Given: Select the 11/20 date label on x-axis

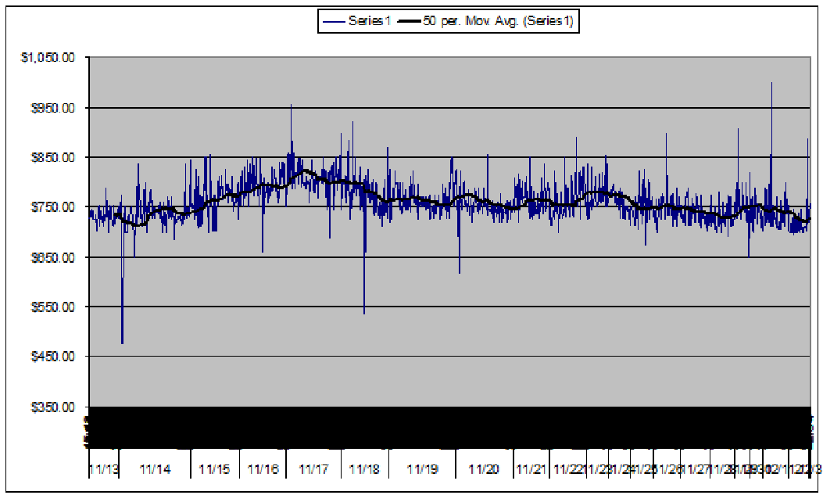Looking at the screenshot, I should (484, 468).
